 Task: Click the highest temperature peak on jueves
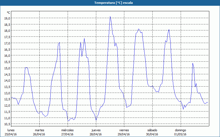tap(110, 16)
